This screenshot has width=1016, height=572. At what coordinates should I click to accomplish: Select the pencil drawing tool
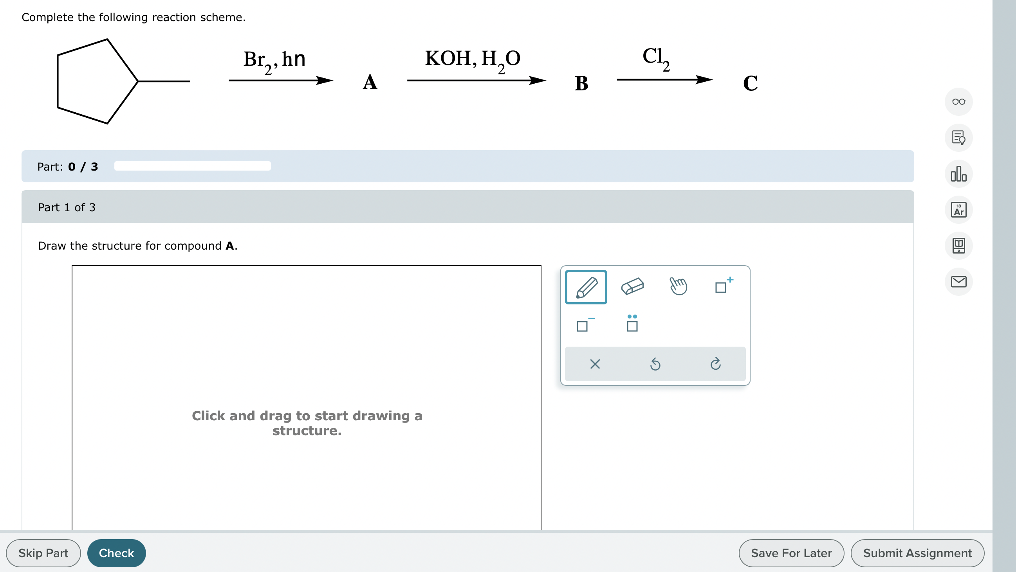tap(586, 287)
